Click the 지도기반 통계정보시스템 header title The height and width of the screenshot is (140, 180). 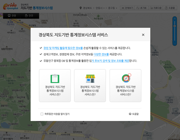coord(37,8)
